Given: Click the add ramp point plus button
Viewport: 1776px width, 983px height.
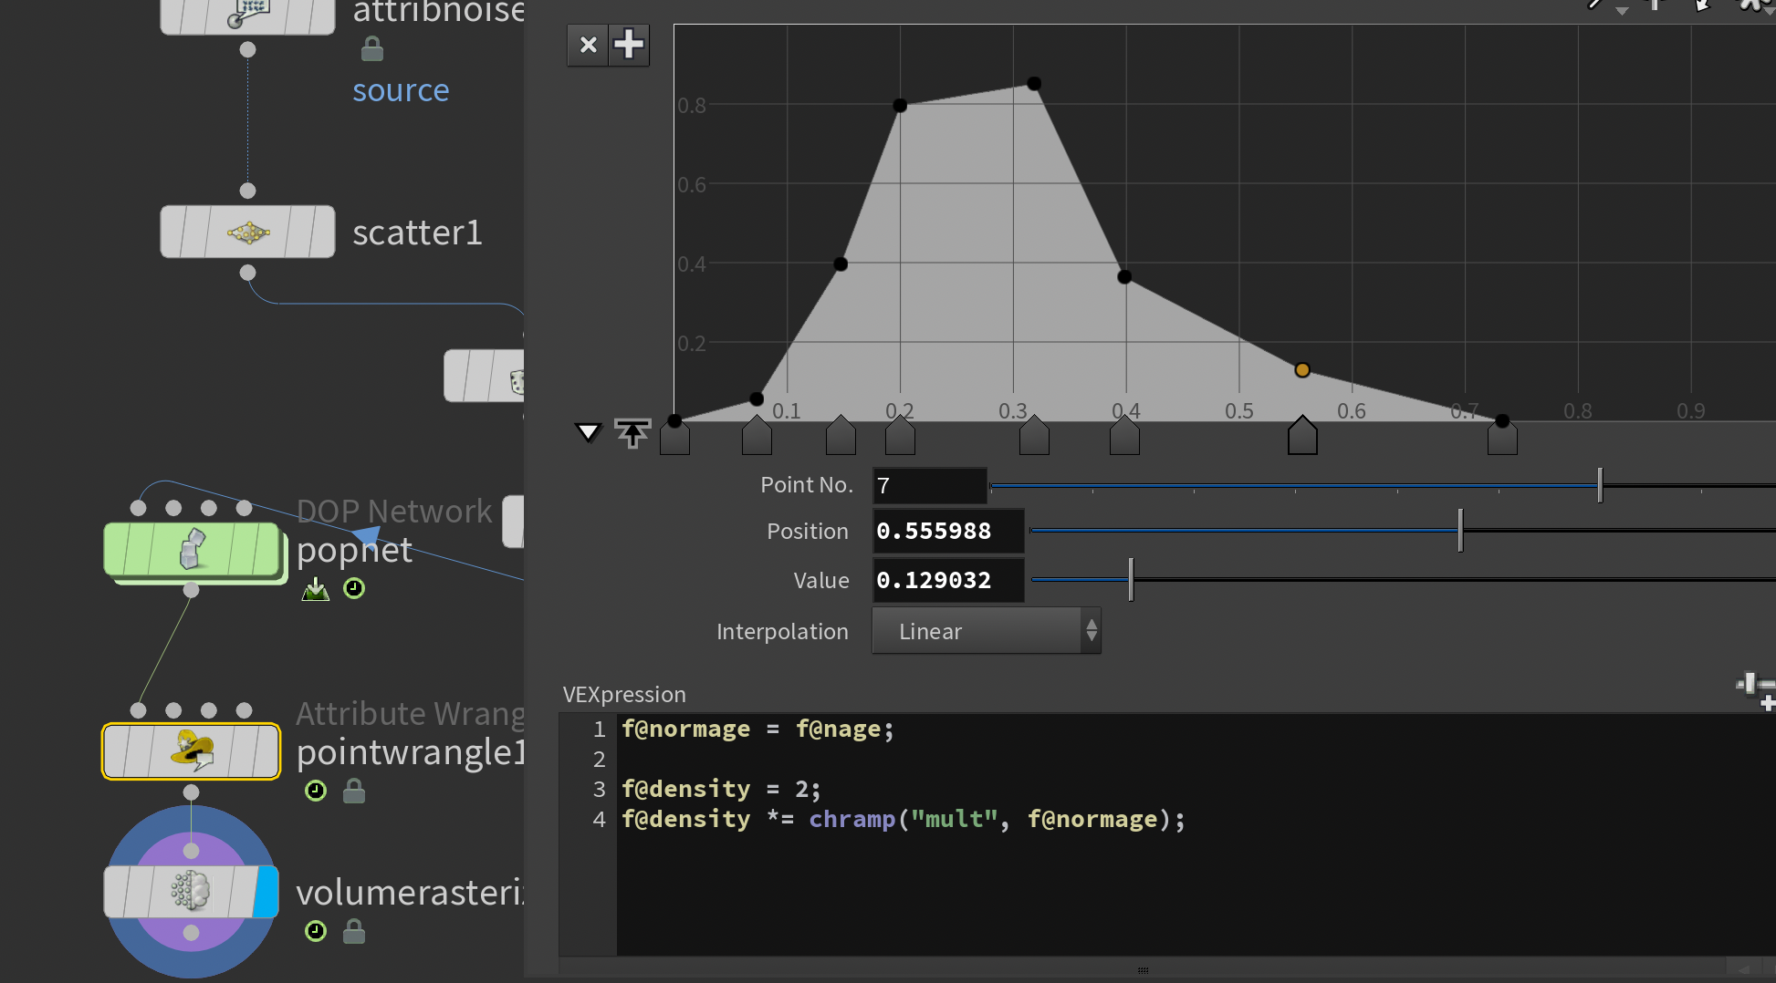Looking at the screenshot, I should pyautogui.click(x=629, y=45).
